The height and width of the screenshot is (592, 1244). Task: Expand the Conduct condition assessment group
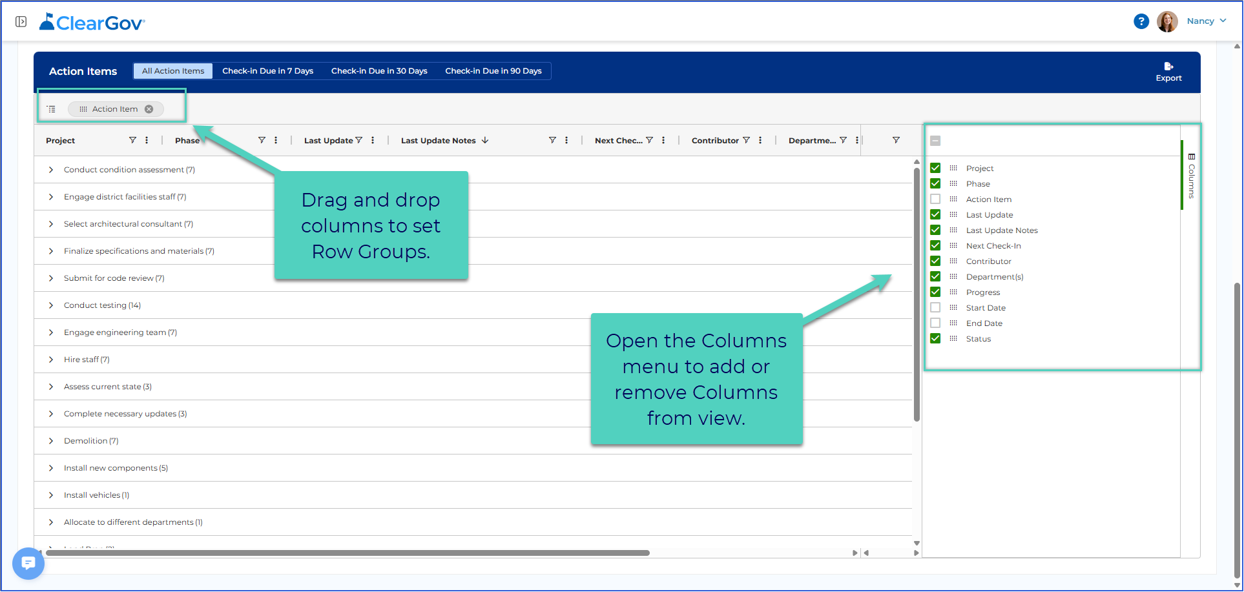(x=51, y=170)
